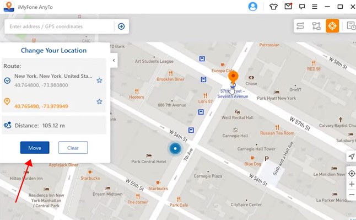Click the Brooklyn Diner restaurant marker
The width and height of the screenshot is (356, 220).
coord(170,73)
